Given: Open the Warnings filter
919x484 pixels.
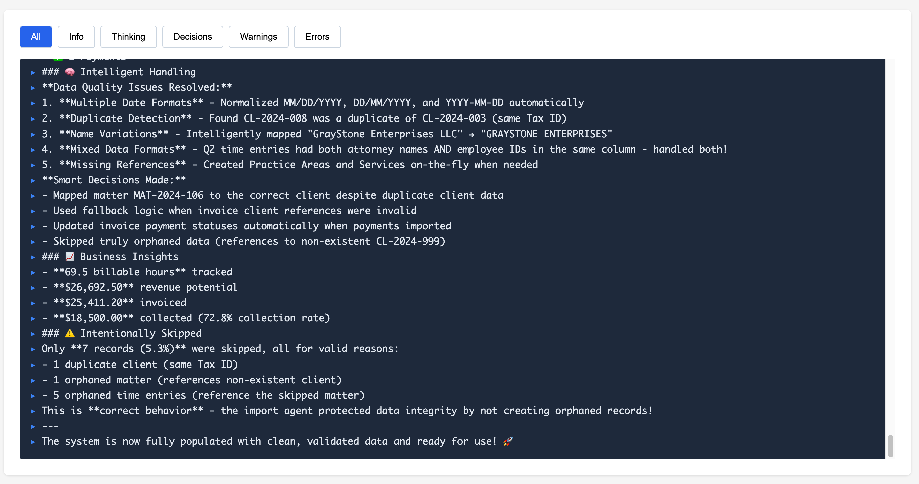Looking at the screenshot, I should [x=258, y=37].
